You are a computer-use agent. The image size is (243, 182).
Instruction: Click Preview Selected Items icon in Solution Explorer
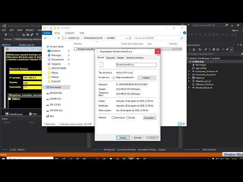pos(231,49)
